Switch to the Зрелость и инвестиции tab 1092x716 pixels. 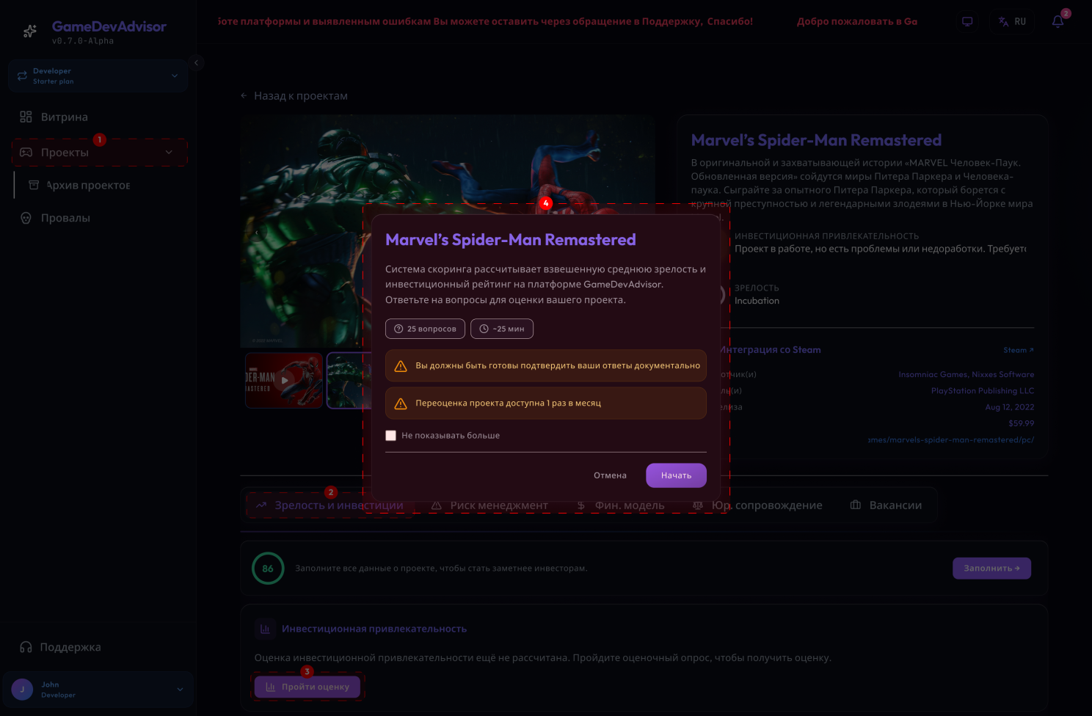point(330,505)
